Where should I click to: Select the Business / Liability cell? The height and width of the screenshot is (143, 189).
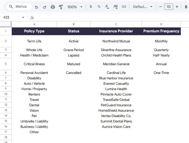point(34,127)
